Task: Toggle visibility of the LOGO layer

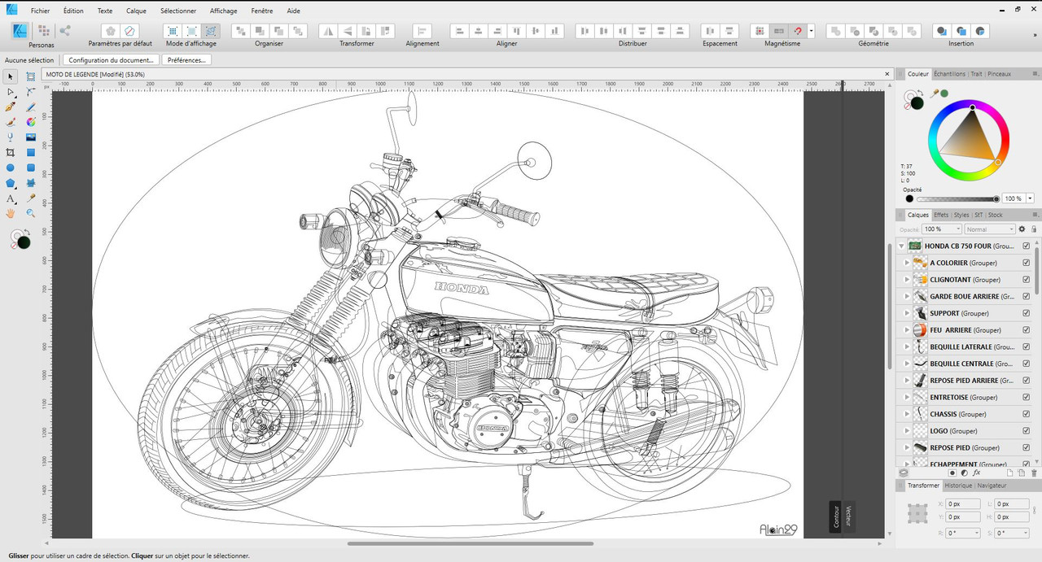Action: (x=1026, y=431)
